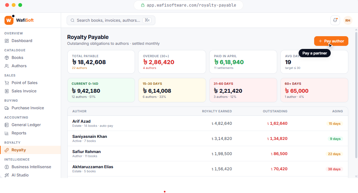The width and height of the screenshot is (358, 193).
Task: Click the Royalty coins icon
Action: (x=7, y=150)
